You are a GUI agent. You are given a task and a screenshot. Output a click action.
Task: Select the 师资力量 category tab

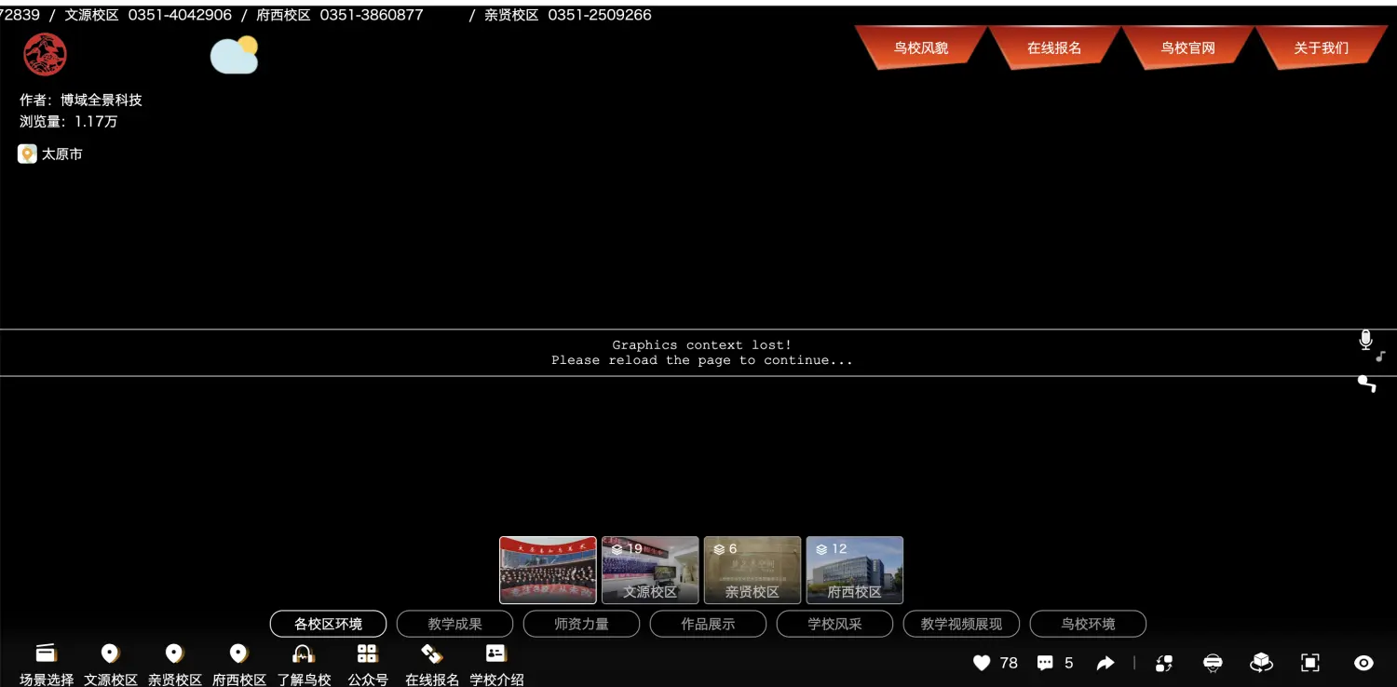pos(581,624)
